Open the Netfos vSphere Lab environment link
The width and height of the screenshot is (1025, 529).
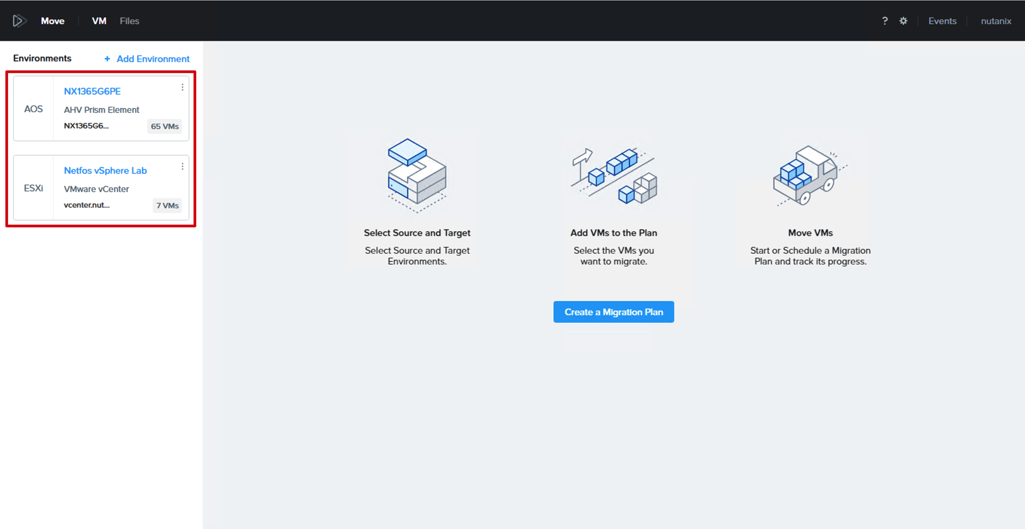pyautogui.click(x=105, y=170)
